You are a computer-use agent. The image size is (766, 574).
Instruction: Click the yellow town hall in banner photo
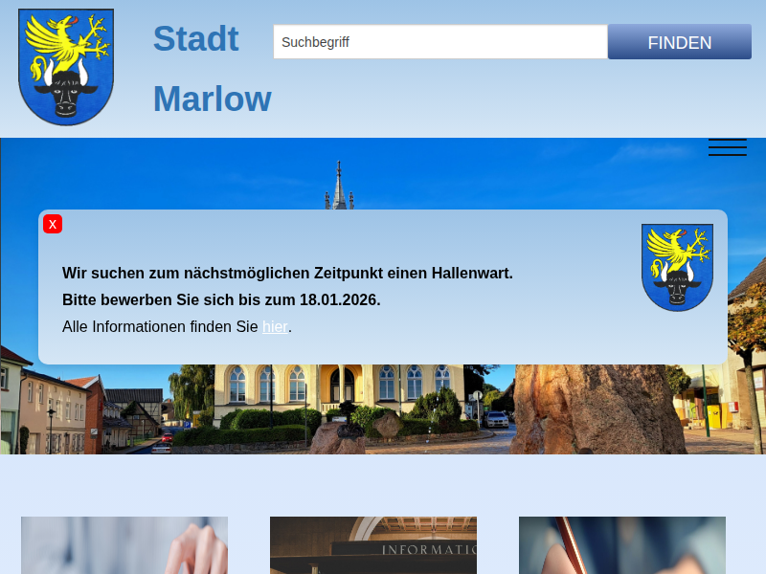287,387
